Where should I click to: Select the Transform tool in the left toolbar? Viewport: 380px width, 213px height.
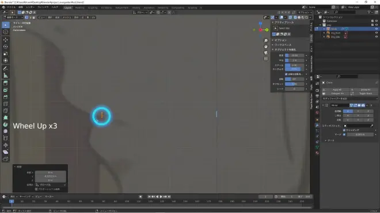(x=6, y=60)
